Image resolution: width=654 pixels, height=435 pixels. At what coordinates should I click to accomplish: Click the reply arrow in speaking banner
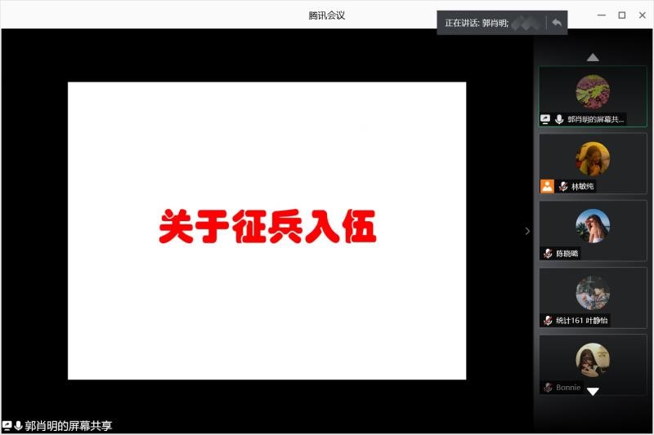tap(557, 23)
